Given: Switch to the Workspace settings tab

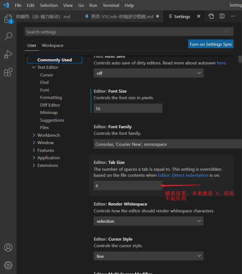Looking at the screenshot, I should (x=52, y=45).
